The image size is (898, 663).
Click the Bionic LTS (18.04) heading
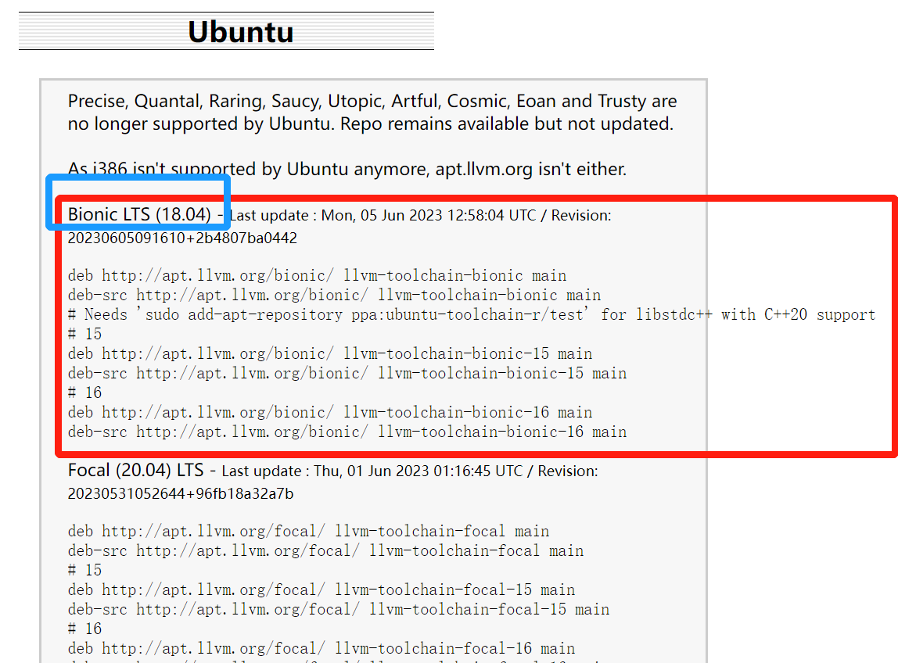(139, 214)
